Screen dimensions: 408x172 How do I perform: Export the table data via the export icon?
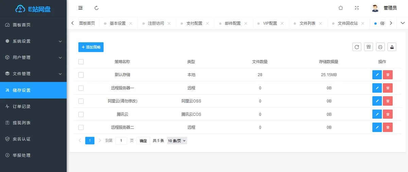[x=392, y=47]
